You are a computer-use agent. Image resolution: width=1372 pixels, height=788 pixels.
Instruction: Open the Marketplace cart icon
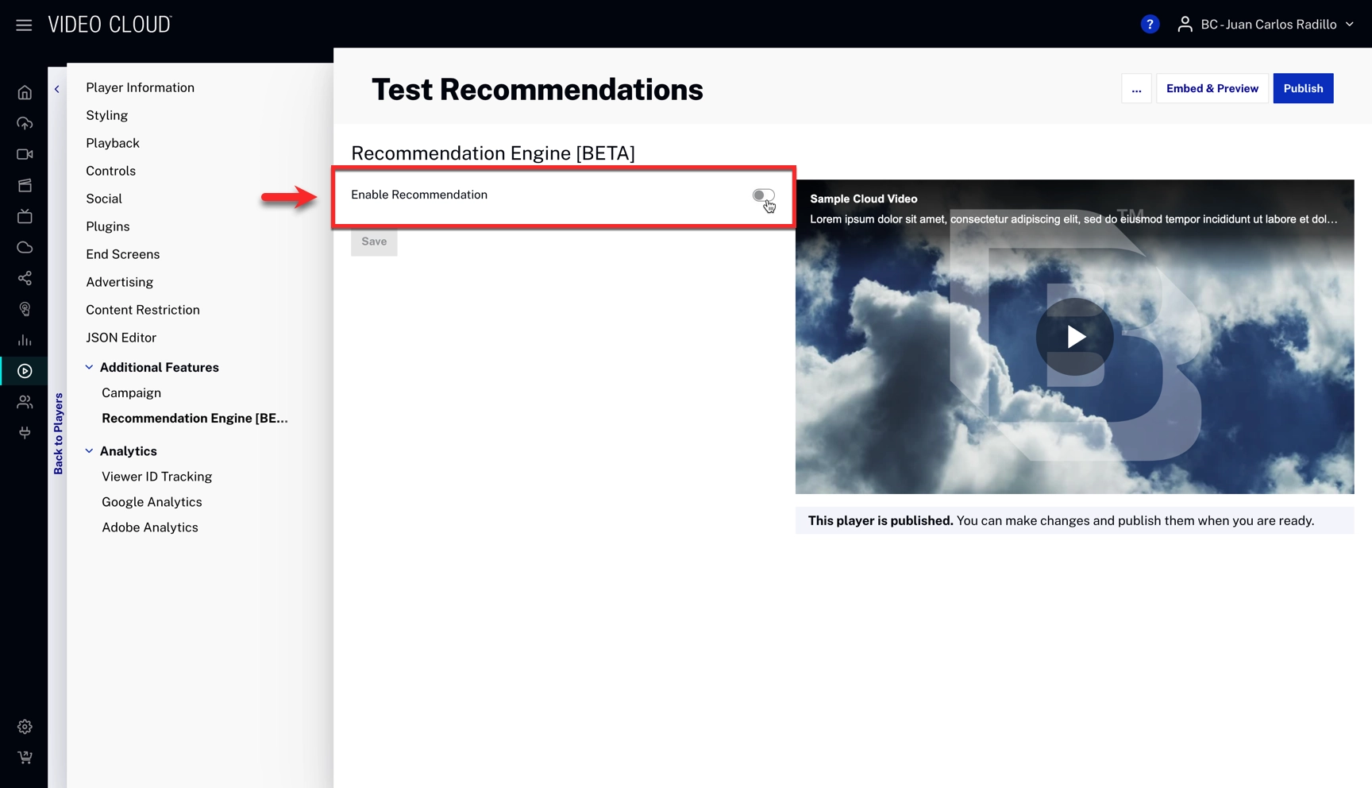pyautogui.click(x=25, y=757)
